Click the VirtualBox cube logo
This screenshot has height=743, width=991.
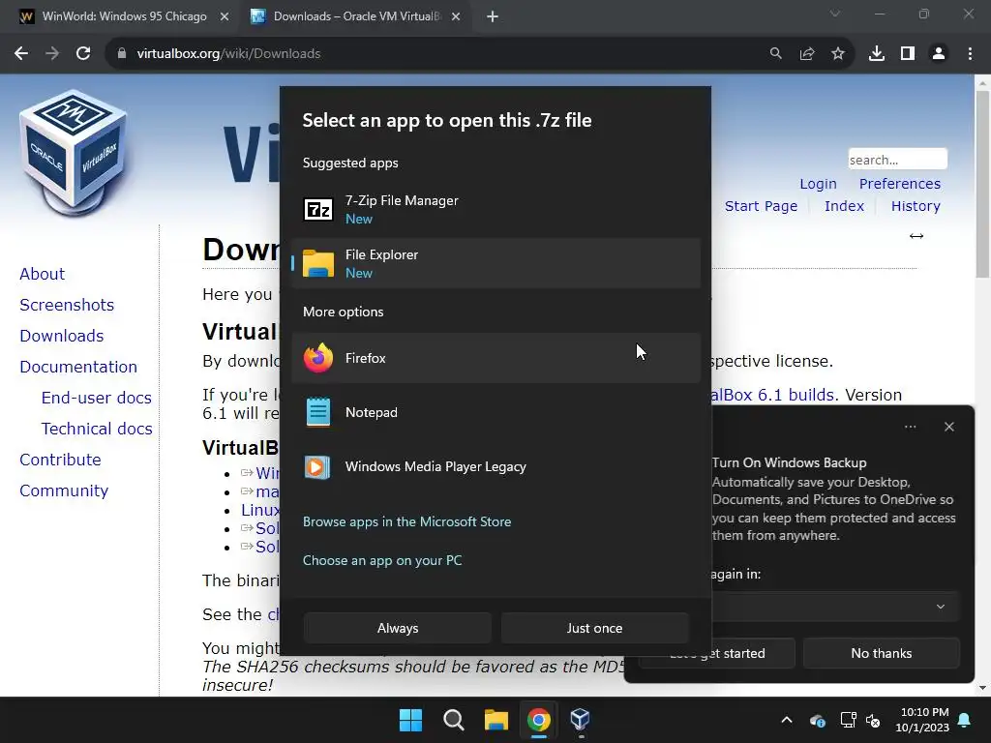pyautogui.click(x=74, y=152)
